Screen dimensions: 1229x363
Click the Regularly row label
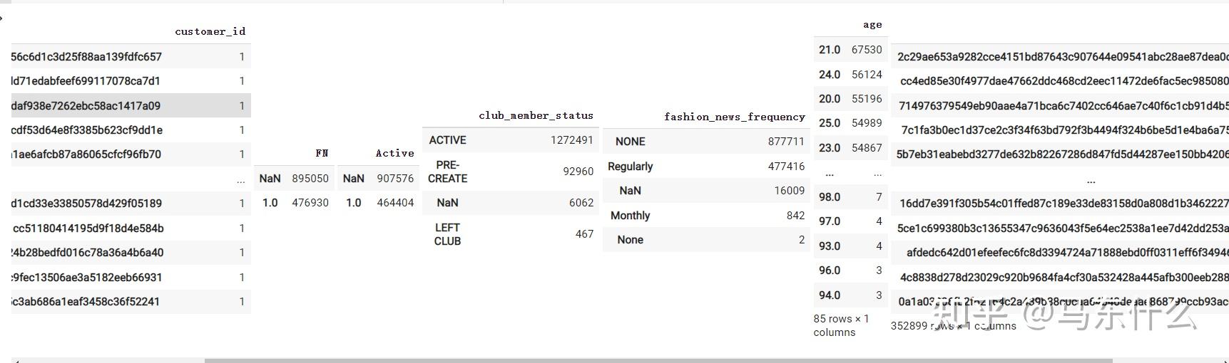(x=630, y=167)
